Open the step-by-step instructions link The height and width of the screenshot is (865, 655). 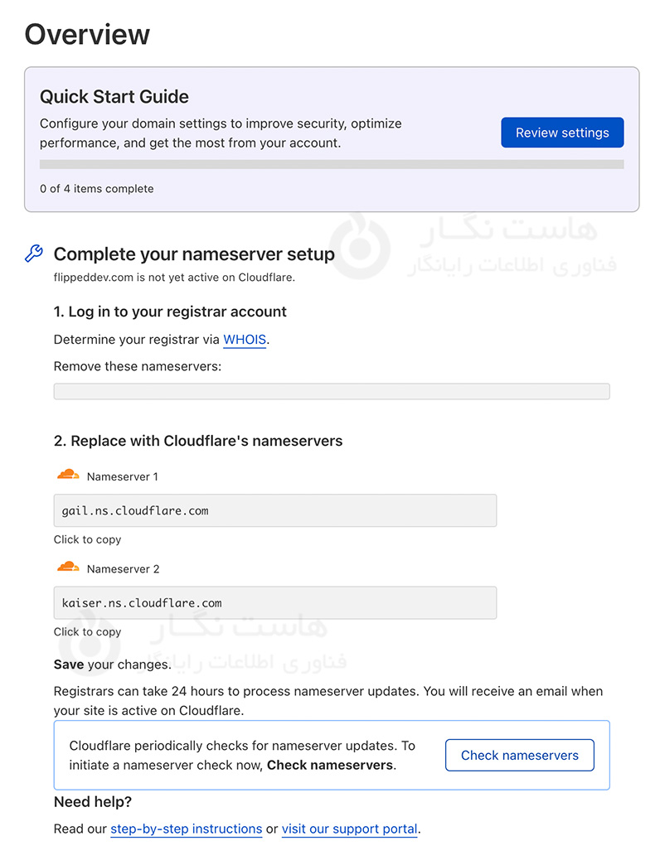click(x=186, y=829)
